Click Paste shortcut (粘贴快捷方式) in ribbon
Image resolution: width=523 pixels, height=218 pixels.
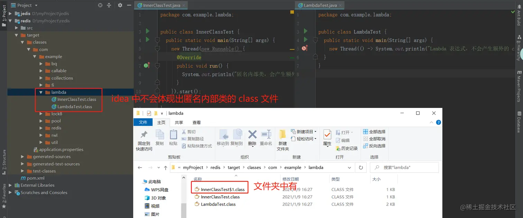point(196,146)
